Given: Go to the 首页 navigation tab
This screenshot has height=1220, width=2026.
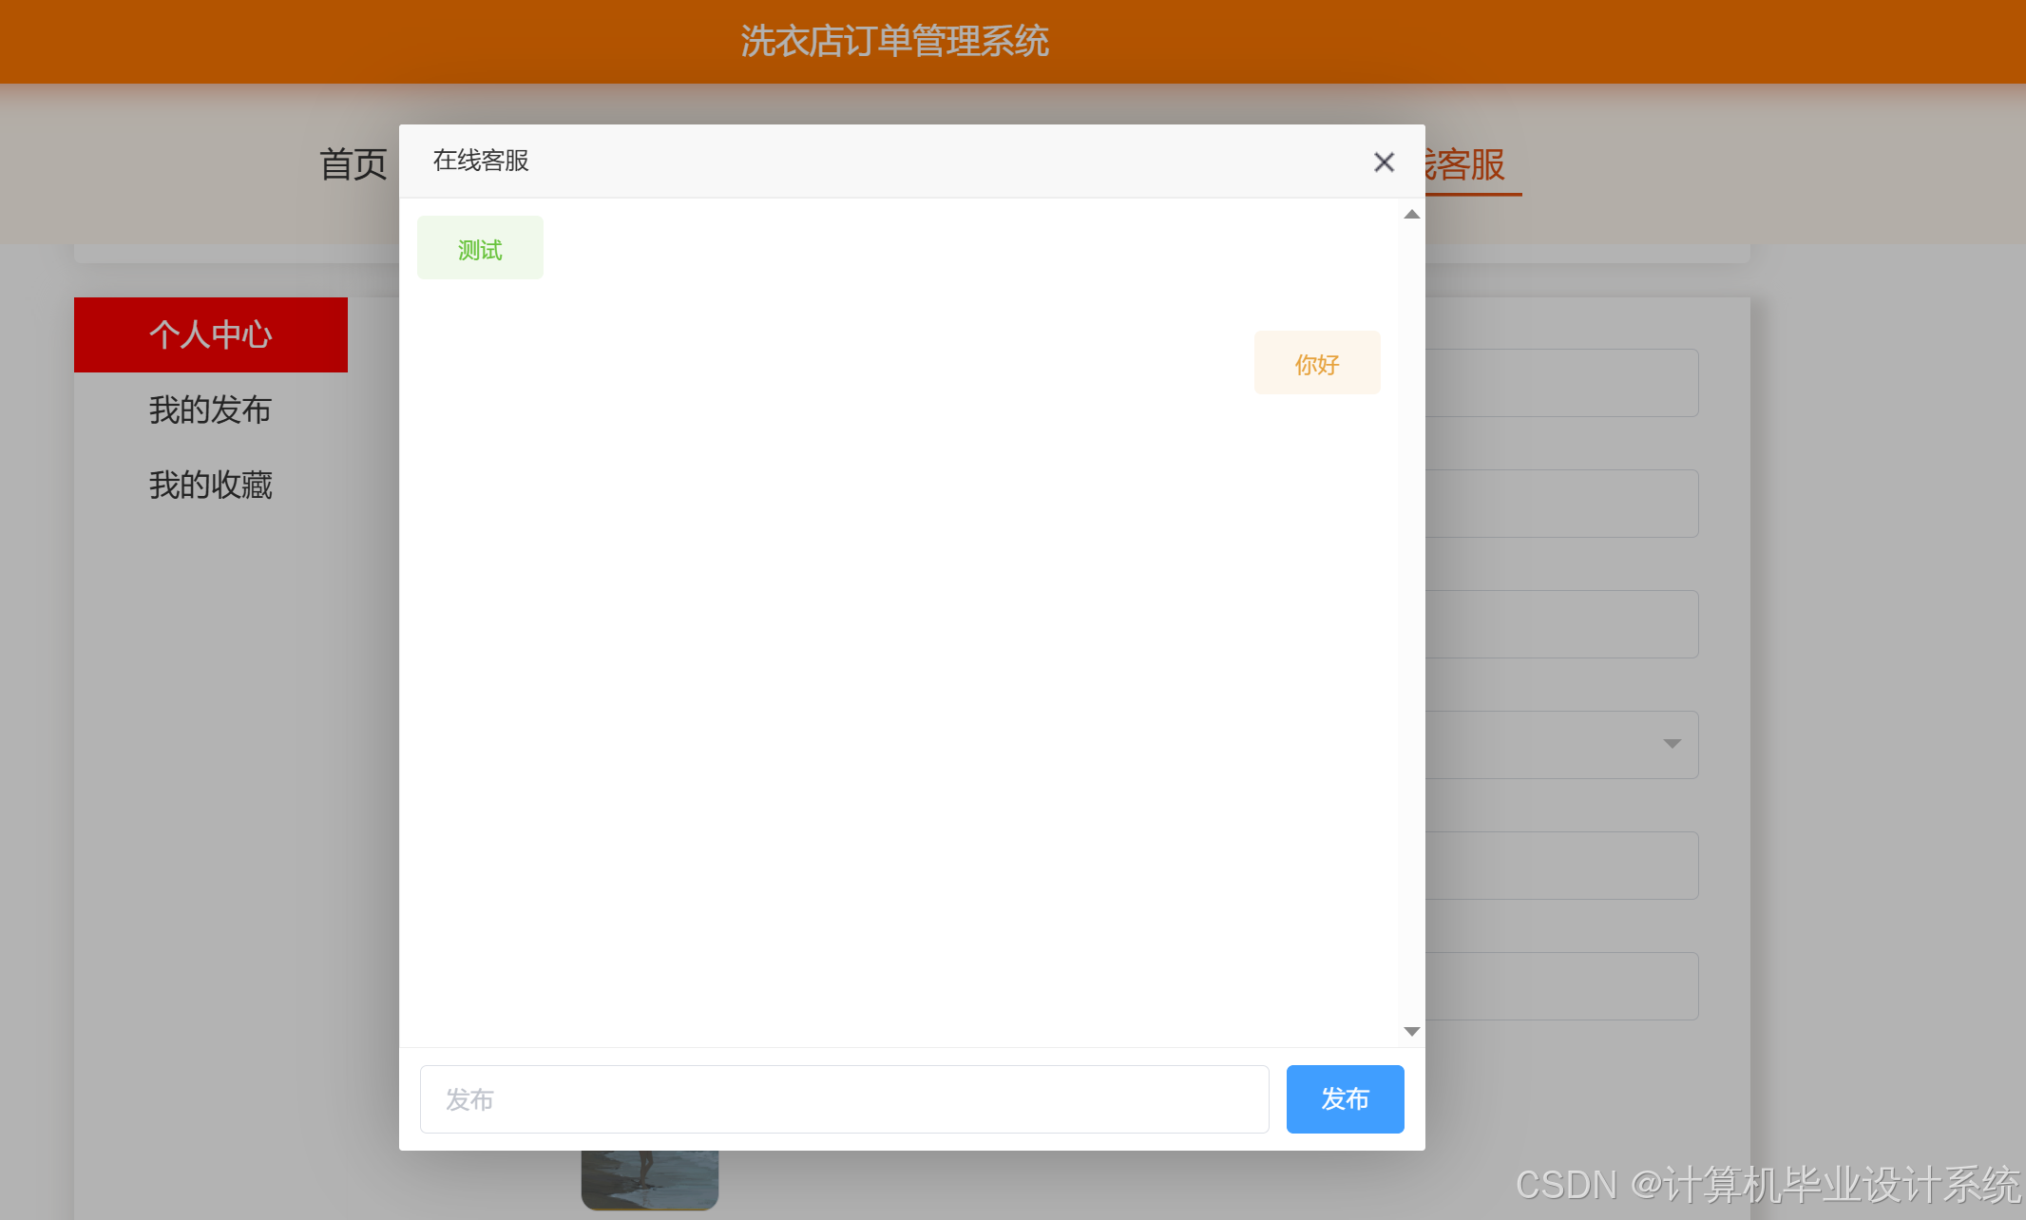Looking at the screenshot, I should [x=354, y=164].
